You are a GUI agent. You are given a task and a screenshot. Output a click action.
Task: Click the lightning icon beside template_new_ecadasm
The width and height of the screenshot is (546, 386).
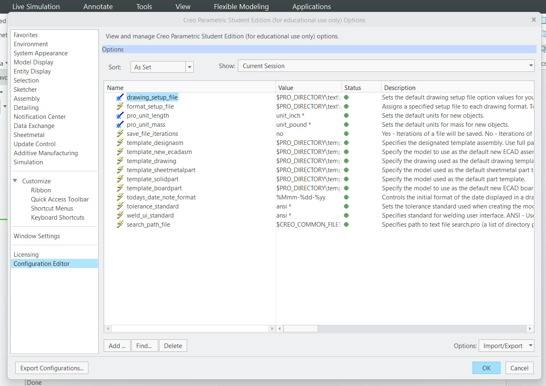(120, 152)
